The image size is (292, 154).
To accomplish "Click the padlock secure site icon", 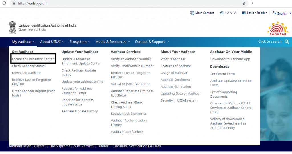I will 13,3.
